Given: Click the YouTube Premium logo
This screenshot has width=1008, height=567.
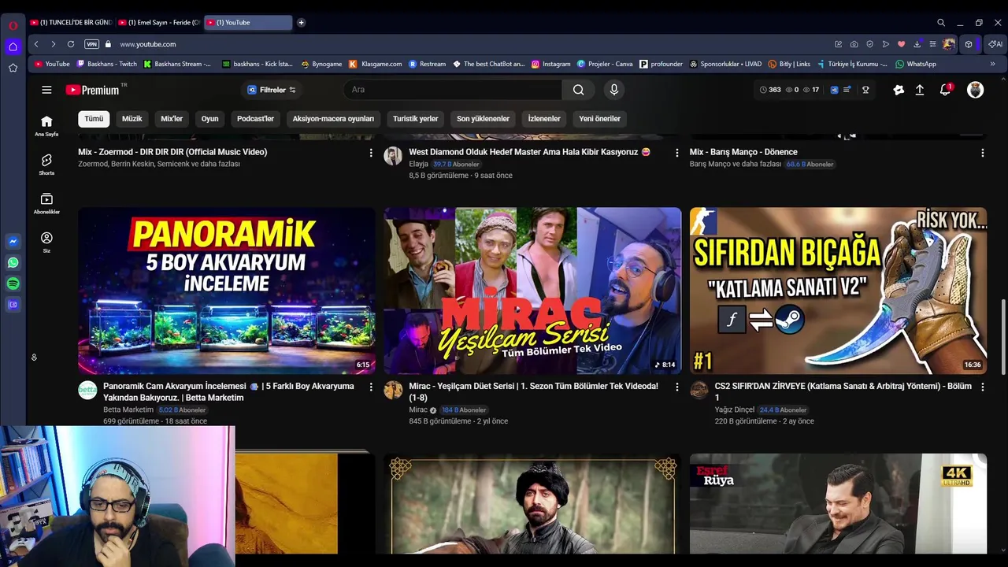Looking at the screenshot, I should [x=93, y=90].
